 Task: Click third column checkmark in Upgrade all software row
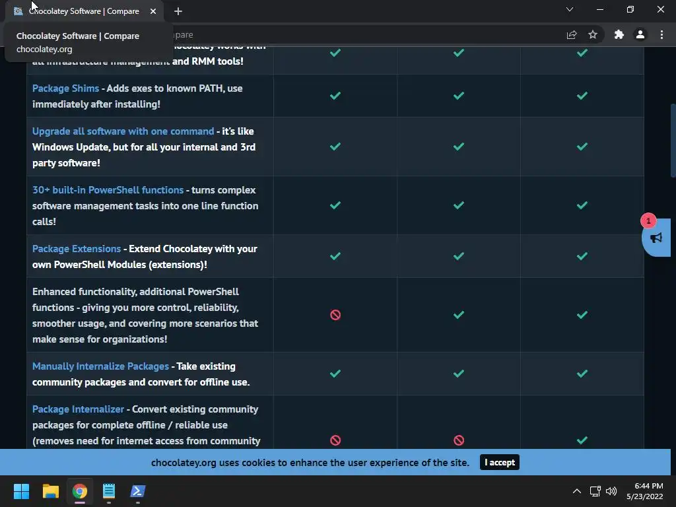click(x=582, y=146)
